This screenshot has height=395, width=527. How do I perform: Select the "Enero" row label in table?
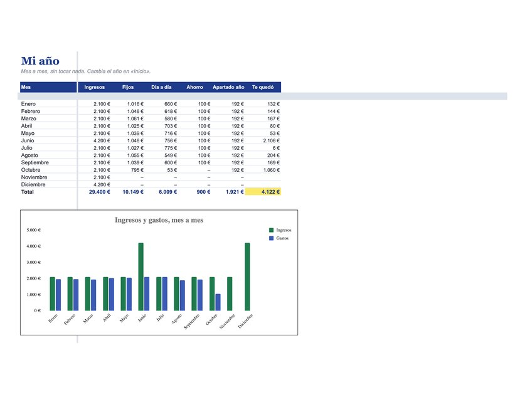[x=28, y=104]
